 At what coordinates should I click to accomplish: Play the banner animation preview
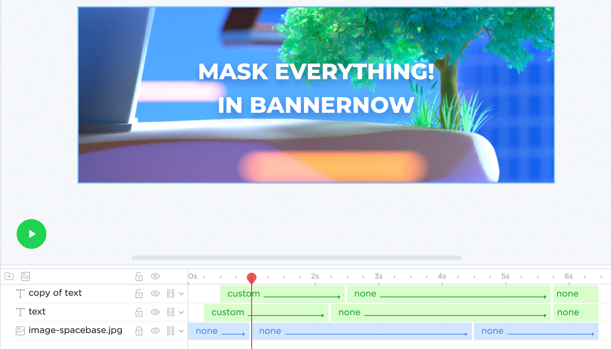tap(31, 234)
